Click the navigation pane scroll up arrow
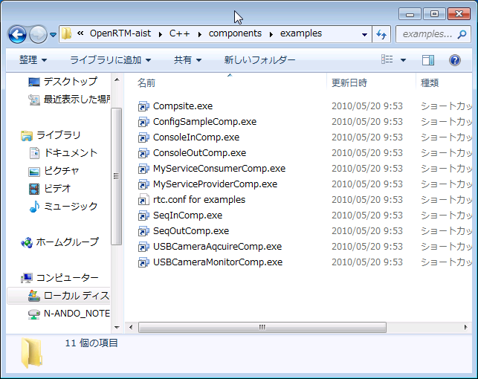This screenshot has width=478, height=379. (117, 80)
